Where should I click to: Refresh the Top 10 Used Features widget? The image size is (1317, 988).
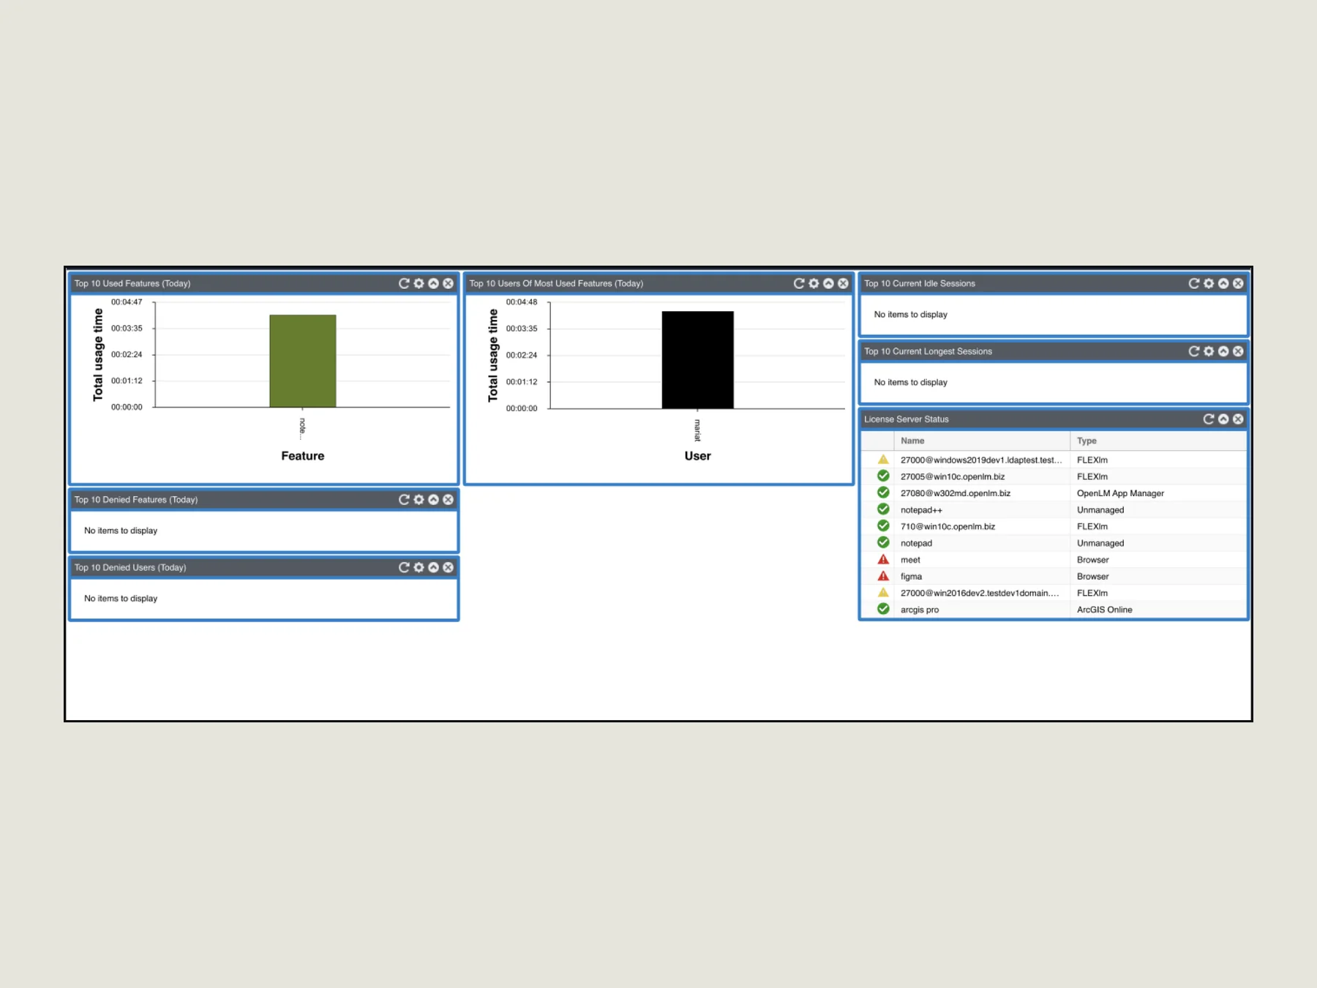pos(404,283)
